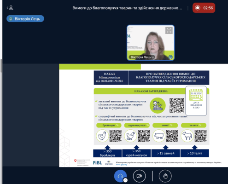Toggle the share webcam button
This screenshot has width=228, height=184.
pyautogui.click(x=139, y=176)
